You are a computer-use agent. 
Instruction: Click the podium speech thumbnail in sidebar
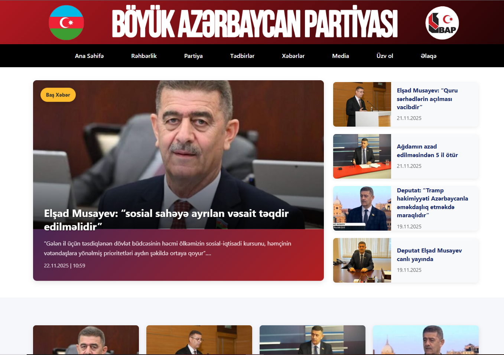click(x=362, y=104)
